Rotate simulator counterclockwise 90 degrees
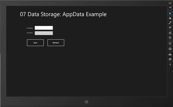173x107 pixels. point(170,38)
